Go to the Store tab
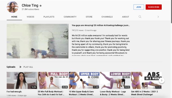Screen dimensions: 172x98 (x=89, y=17)
